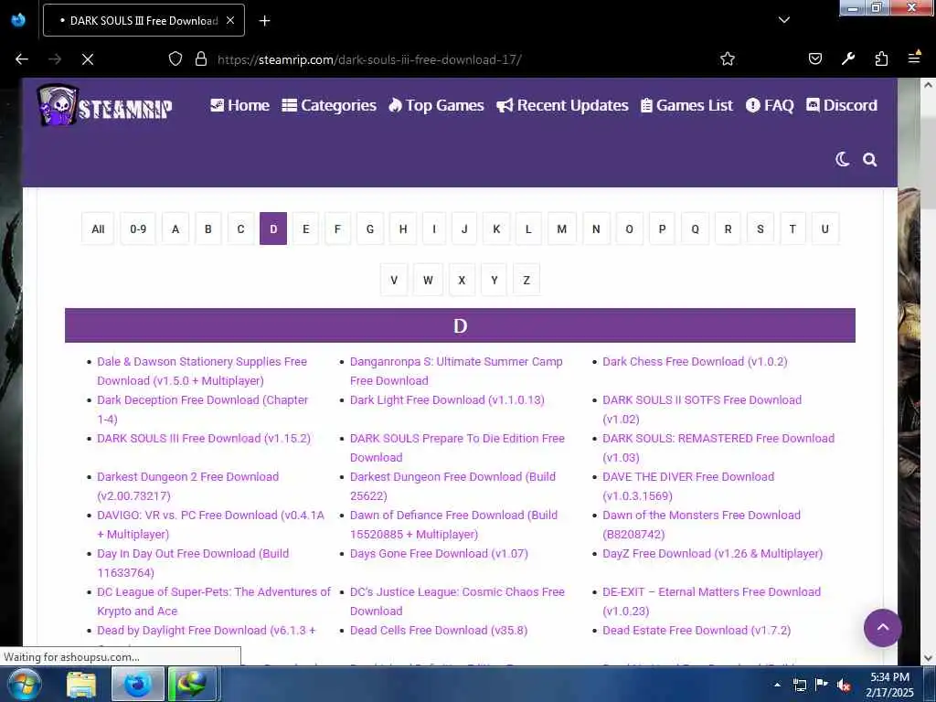Filter games by letter M
Image resolution: width=936 pixels, height=702 pixels.
(x=562, y=229)
